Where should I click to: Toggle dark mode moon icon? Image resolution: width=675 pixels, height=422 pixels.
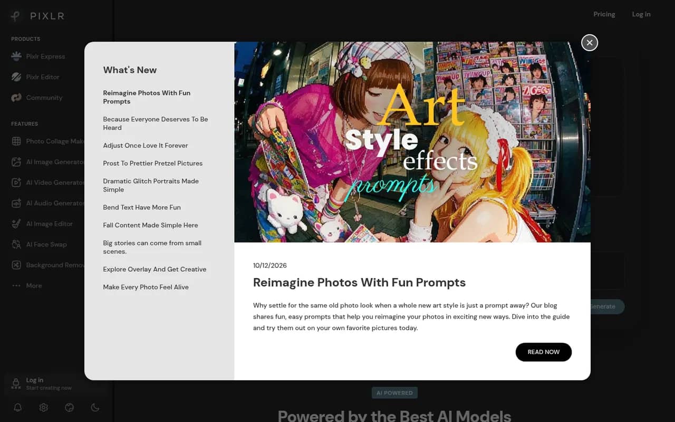(x=95, y=407)
